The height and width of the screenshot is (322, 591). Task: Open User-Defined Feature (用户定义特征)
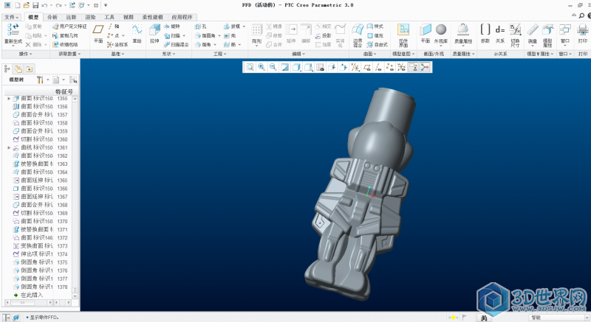69,27
